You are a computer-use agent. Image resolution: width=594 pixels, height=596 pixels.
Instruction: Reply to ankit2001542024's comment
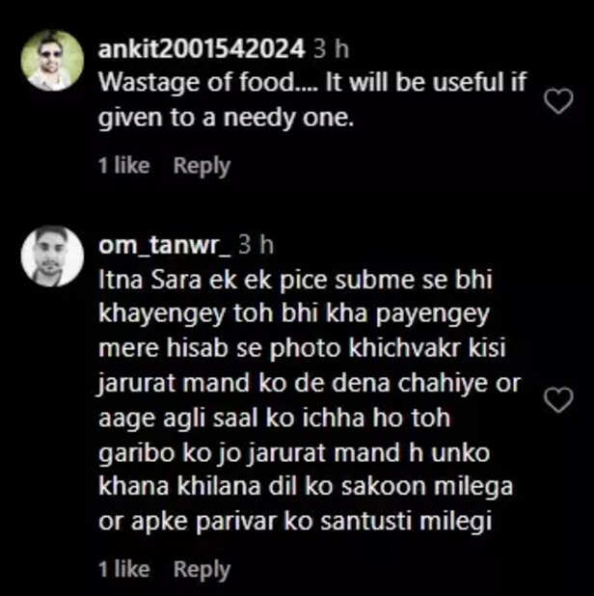(x=202, y=166)
